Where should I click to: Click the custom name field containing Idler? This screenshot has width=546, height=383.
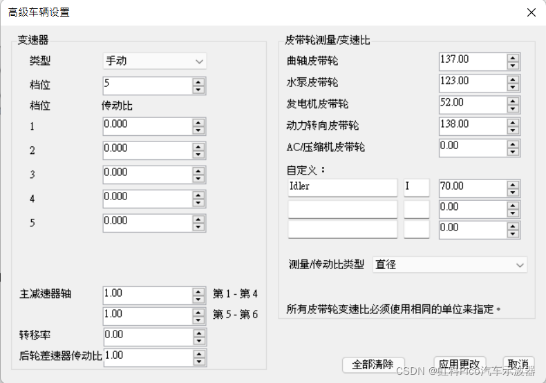343,188
